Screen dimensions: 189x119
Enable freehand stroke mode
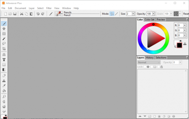coord(112,14)
